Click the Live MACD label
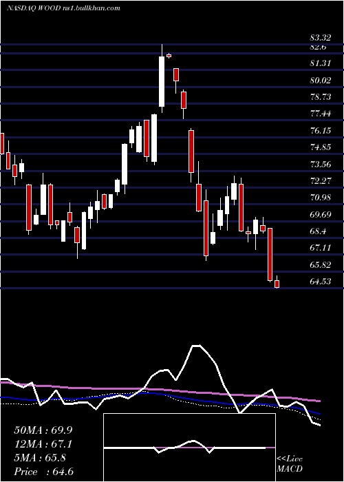344x482 pixels. [x=290, y=464]
